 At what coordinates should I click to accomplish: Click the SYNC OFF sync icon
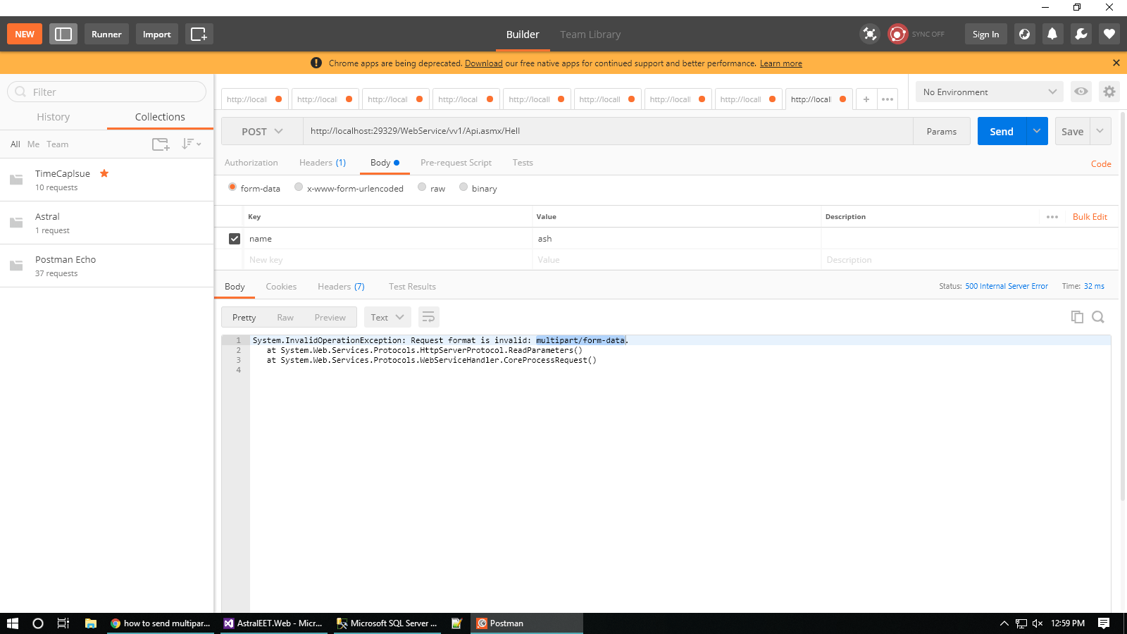(x=897, y=33)
